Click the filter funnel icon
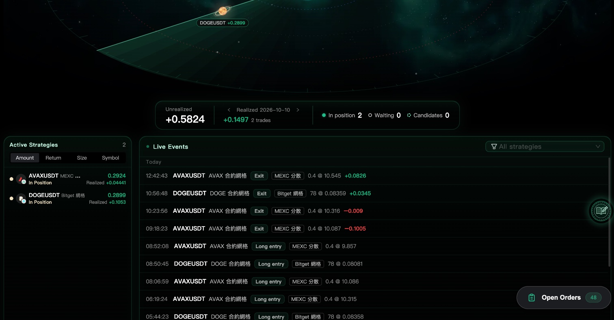The image size is (614, 320). pyautogui.click(x=494, y=147)
